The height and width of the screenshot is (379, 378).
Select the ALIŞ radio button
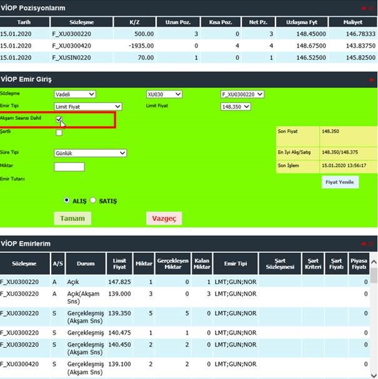67,200
